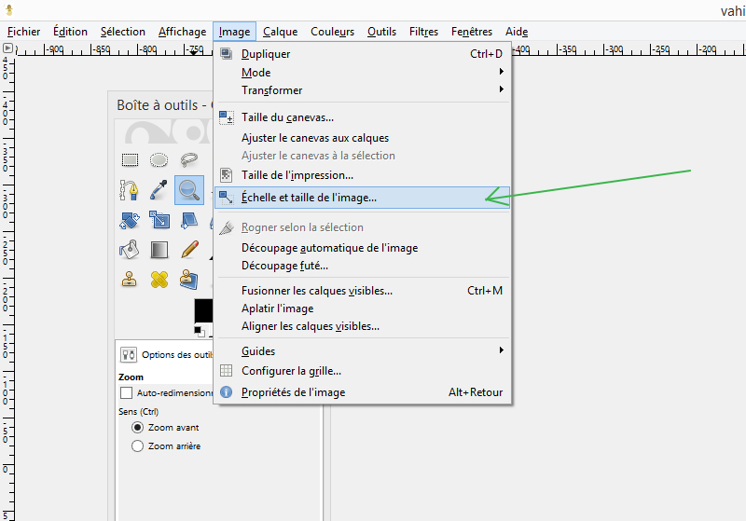Open the Édition menu

point(71,32)
